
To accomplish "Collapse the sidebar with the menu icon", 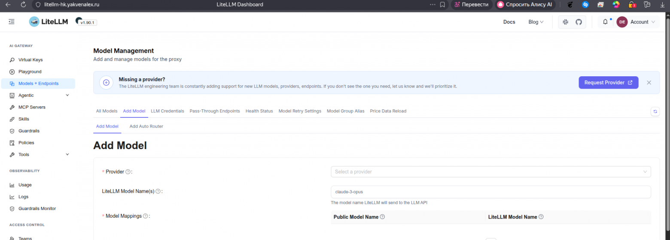I will [x=12, y=21].
